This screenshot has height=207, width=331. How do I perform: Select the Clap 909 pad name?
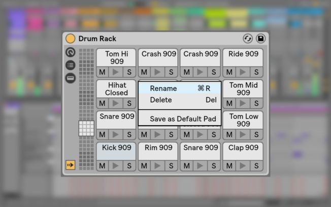click(243, 148)
